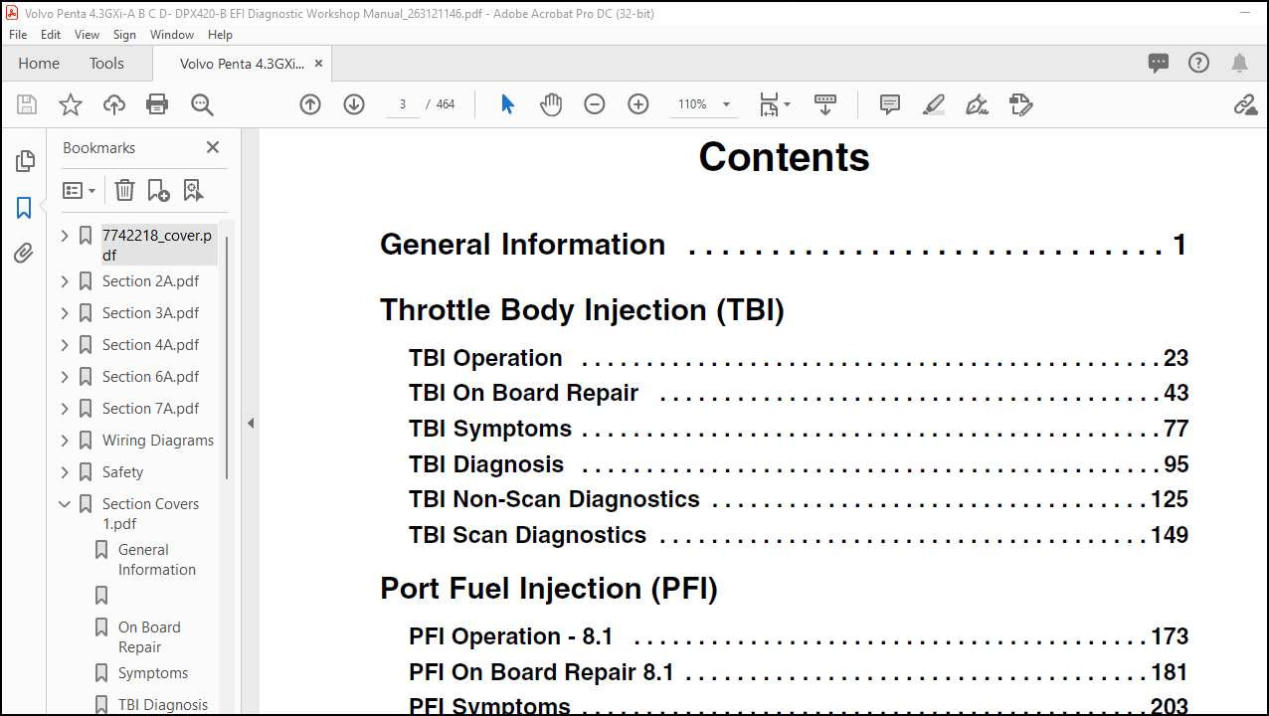
Task: Open the Help menu
Action: pyautogui.click(x=220, y=34)
